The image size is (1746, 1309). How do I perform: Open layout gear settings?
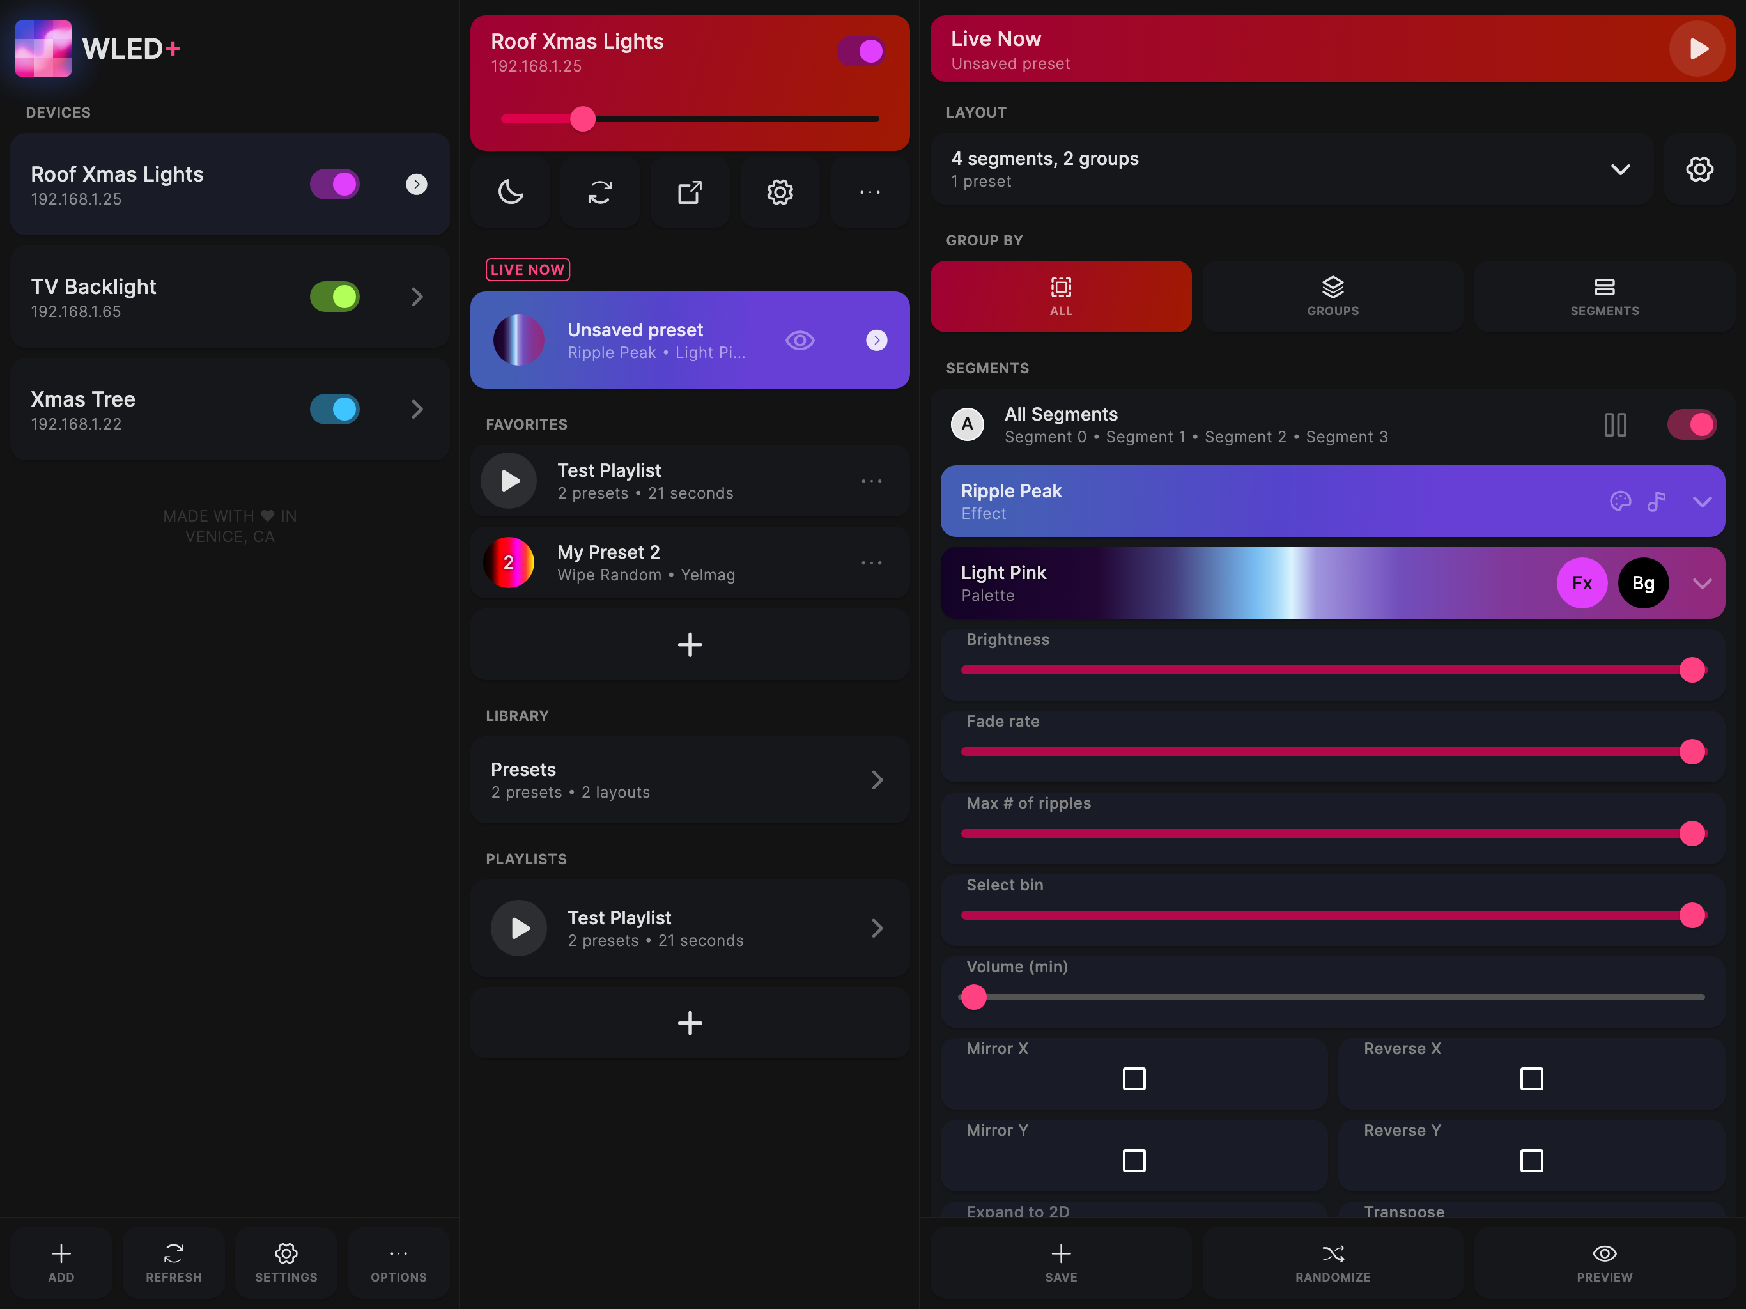1699,169
